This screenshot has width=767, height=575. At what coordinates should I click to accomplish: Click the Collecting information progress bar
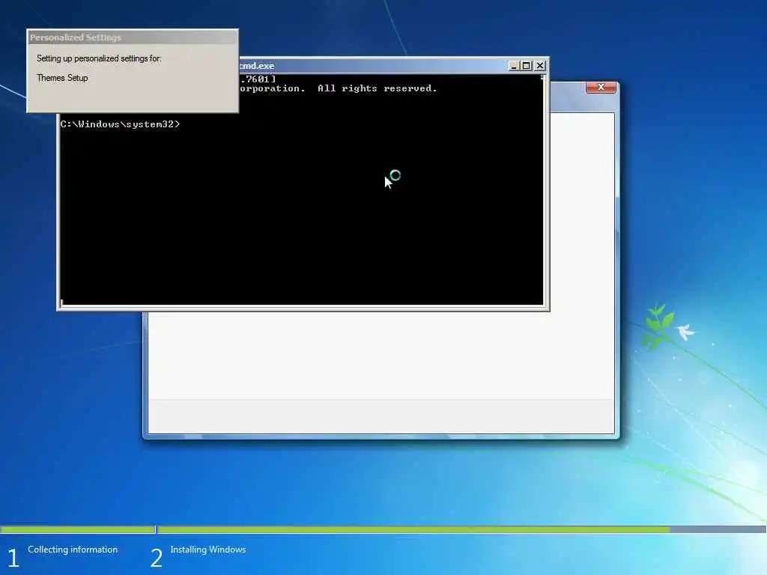(x=77, y=529)
